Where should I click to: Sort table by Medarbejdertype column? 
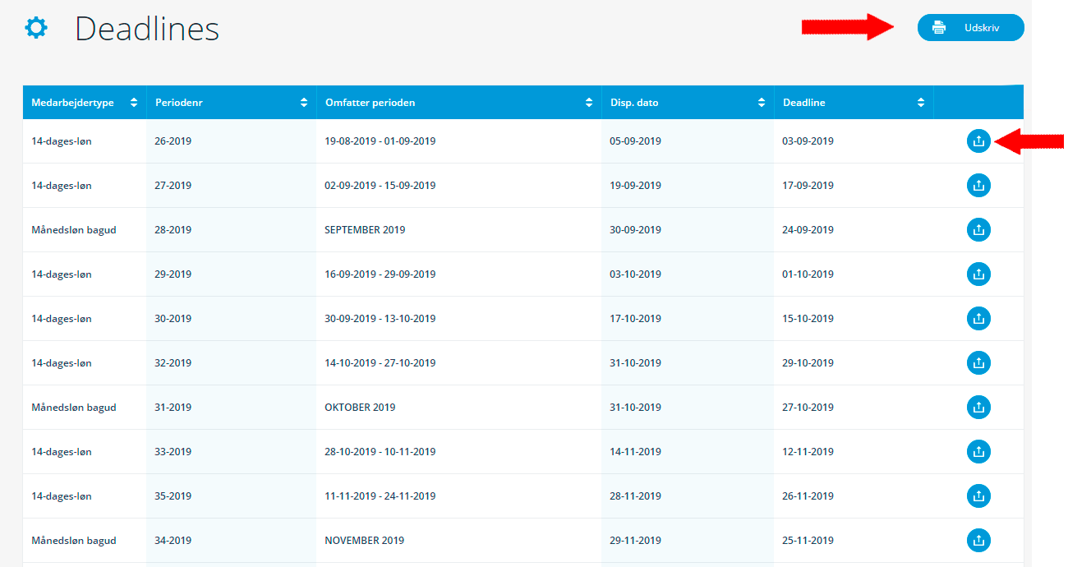133,103
